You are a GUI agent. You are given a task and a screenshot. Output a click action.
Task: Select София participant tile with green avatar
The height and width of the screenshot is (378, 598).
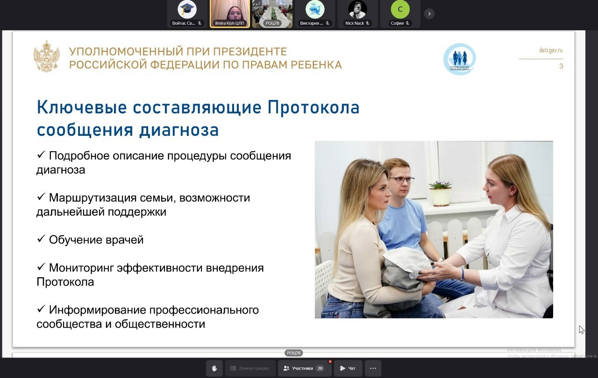[x=400, y=11]
